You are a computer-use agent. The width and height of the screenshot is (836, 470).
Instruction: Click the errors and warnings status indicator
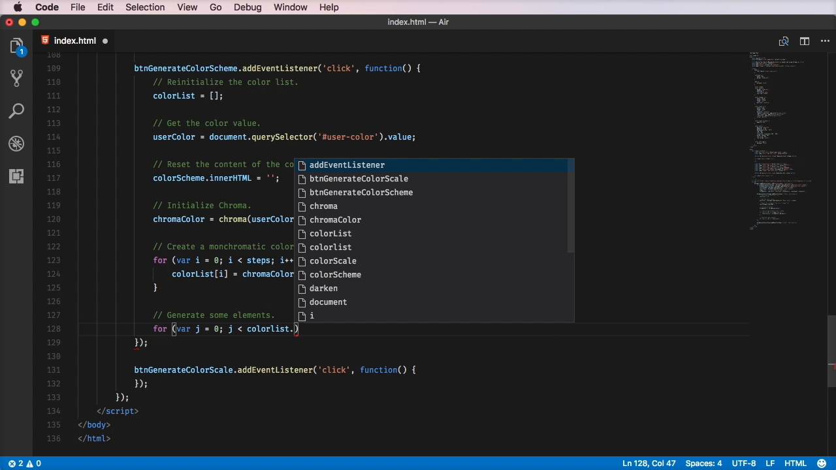point(25,463)
